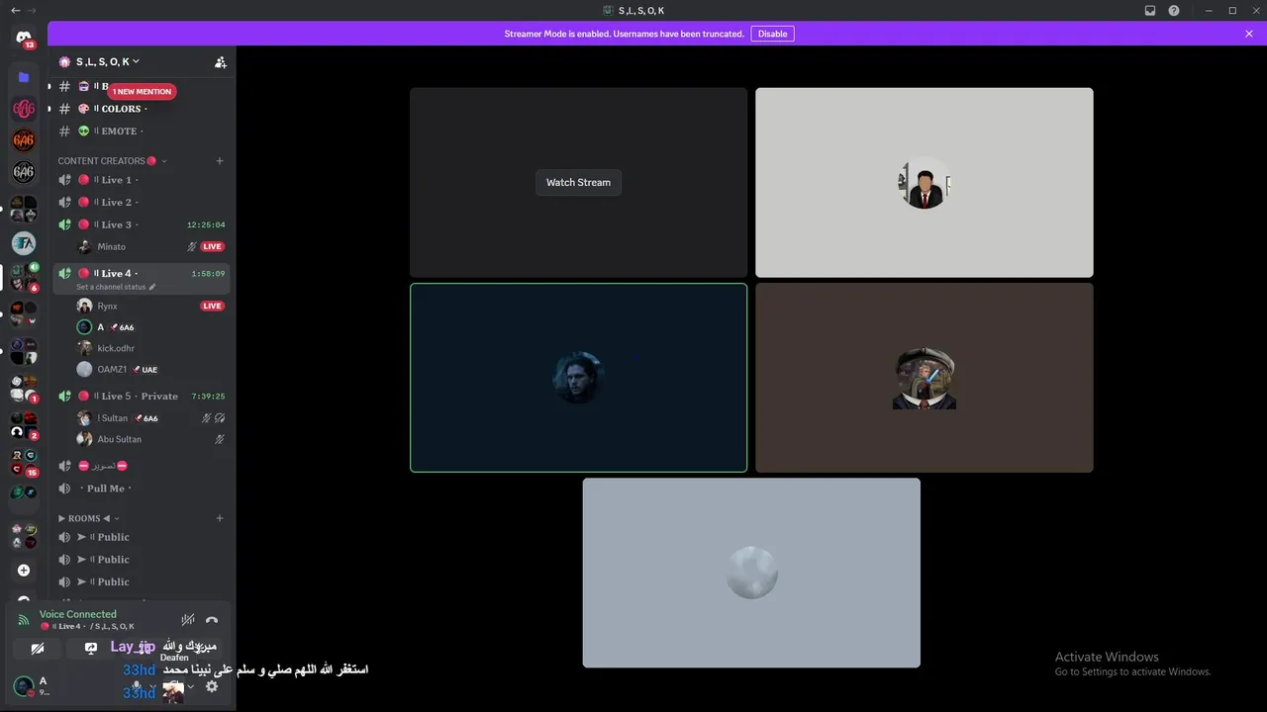
Task: Join the Live 2 voice channel
Action: (139, 202)
